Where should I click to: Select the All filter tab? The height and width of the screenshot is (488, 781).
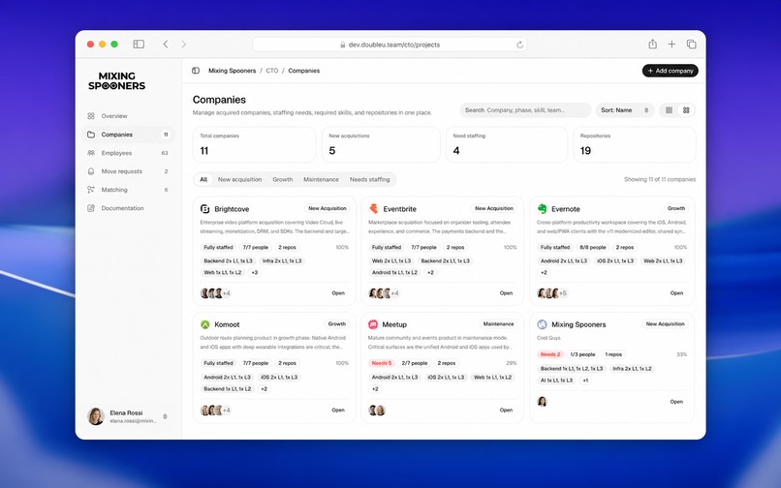click(203, 179)
